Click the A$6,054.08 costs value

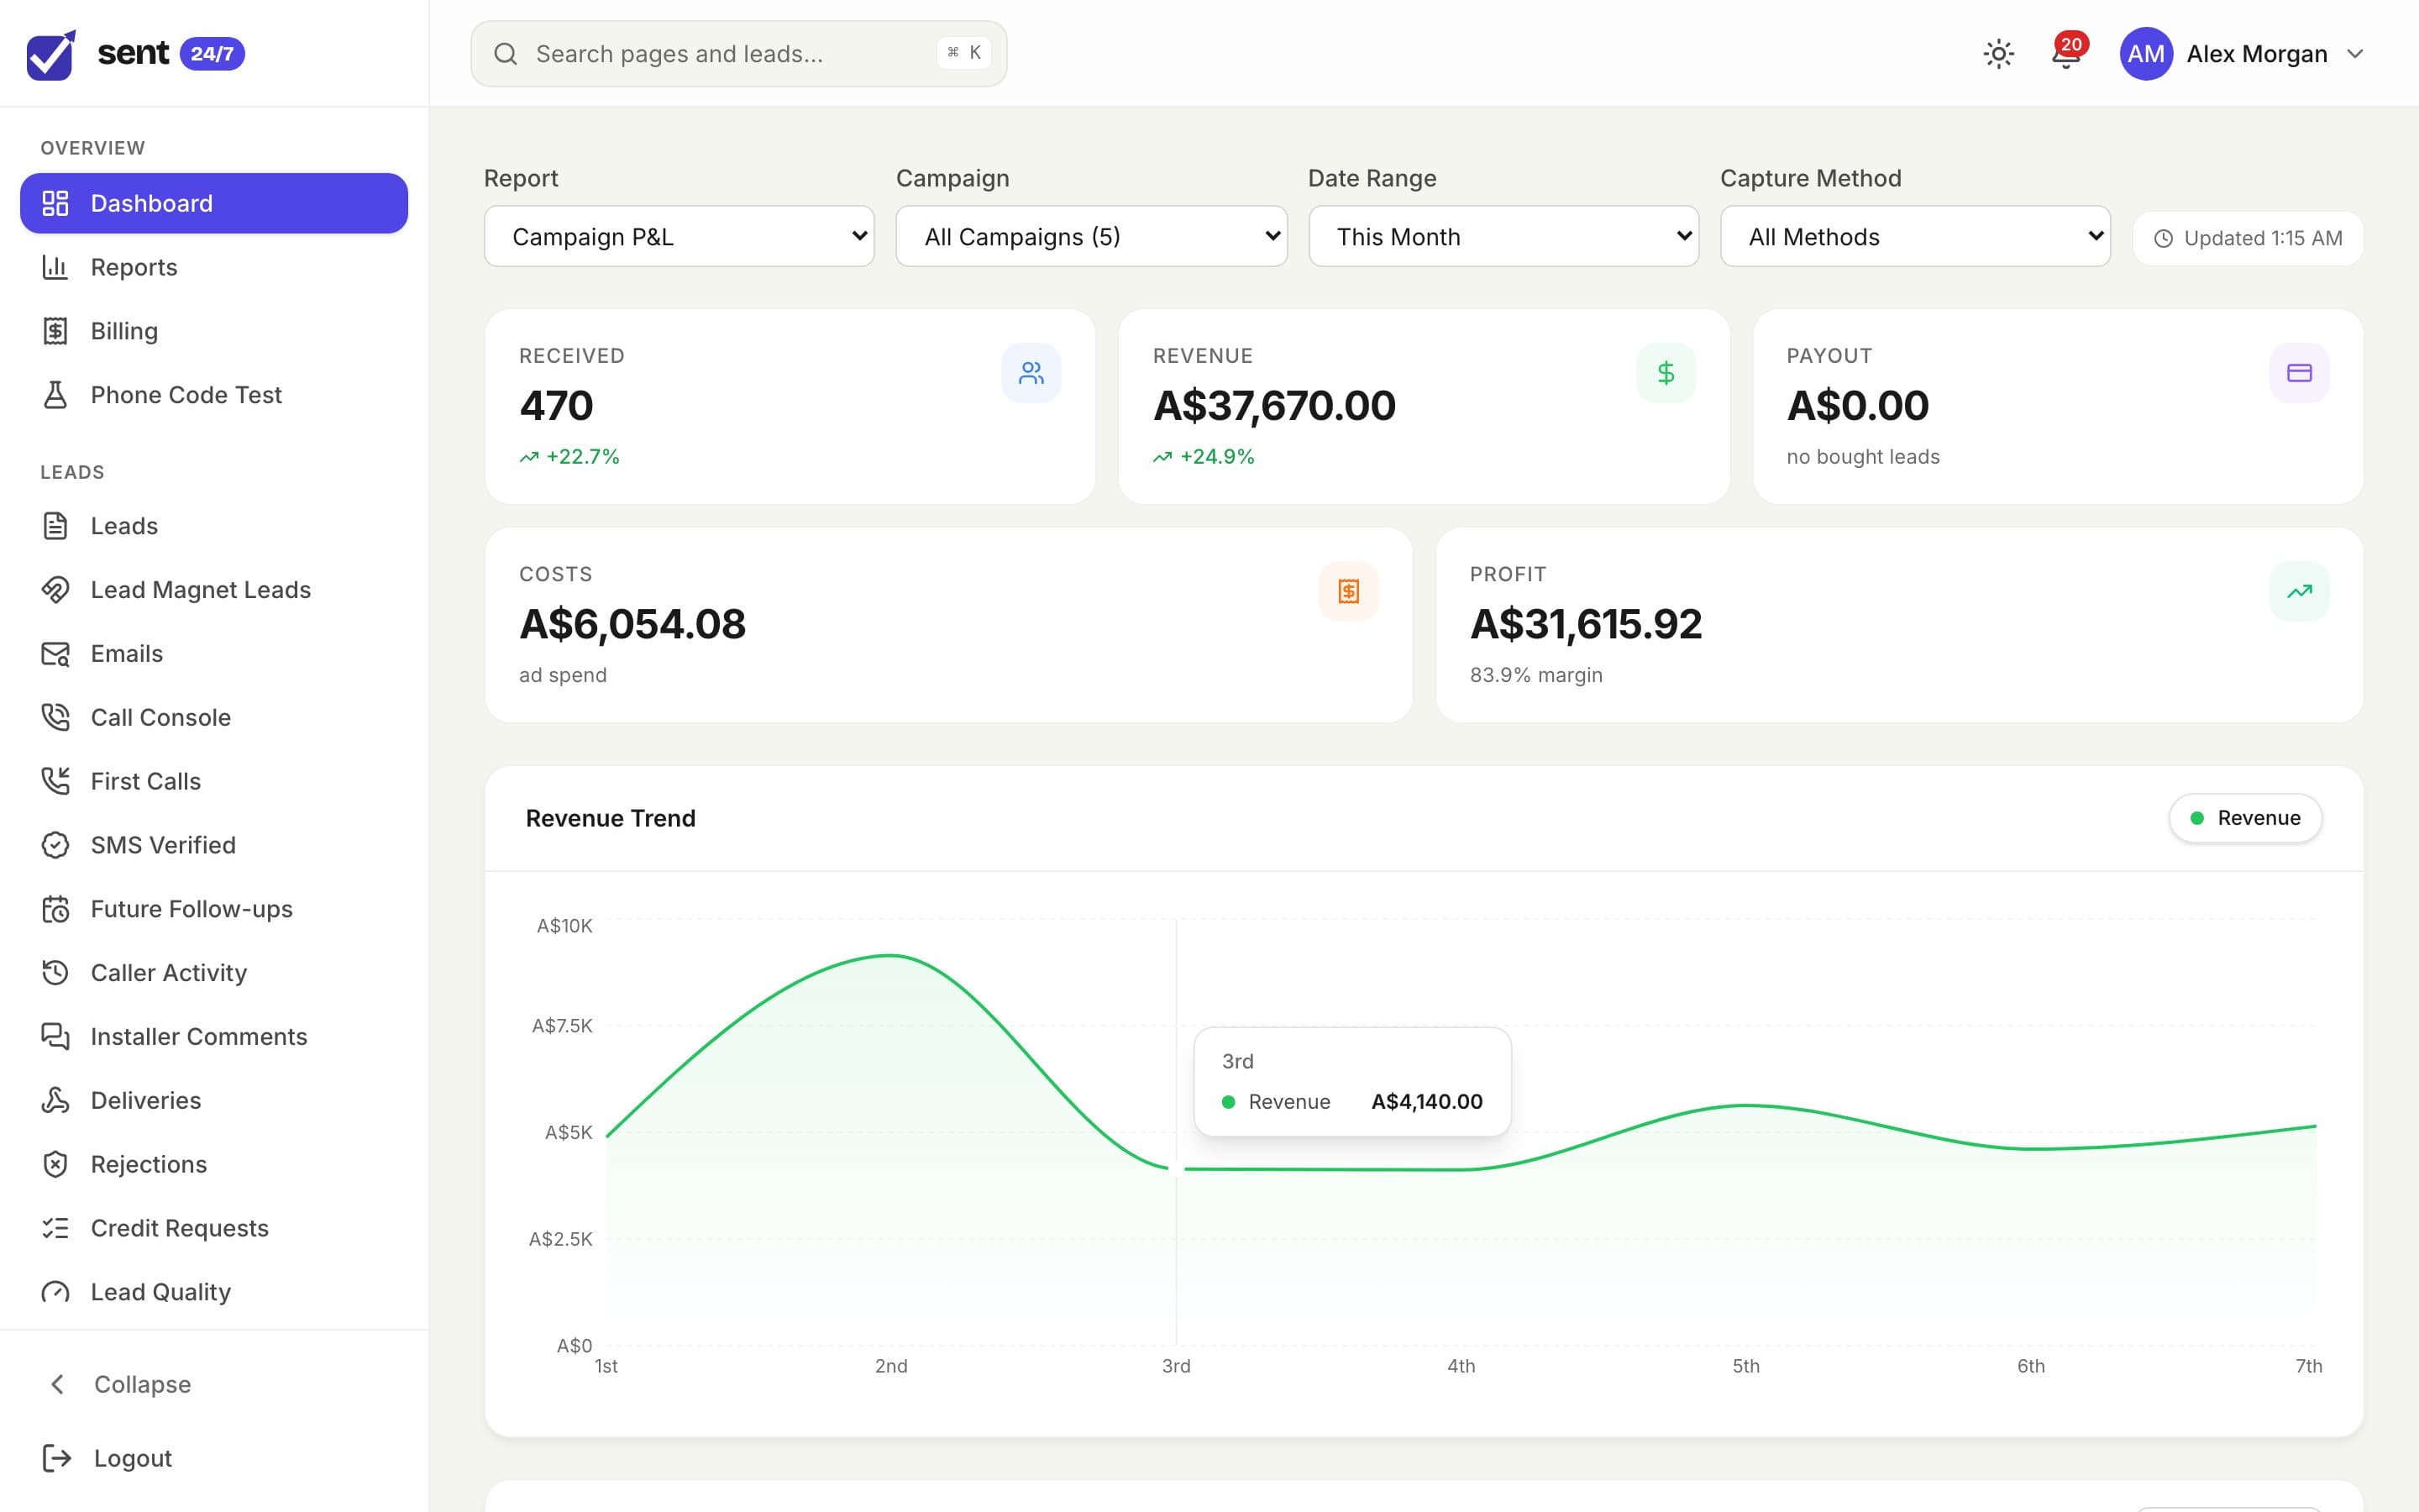632,624
